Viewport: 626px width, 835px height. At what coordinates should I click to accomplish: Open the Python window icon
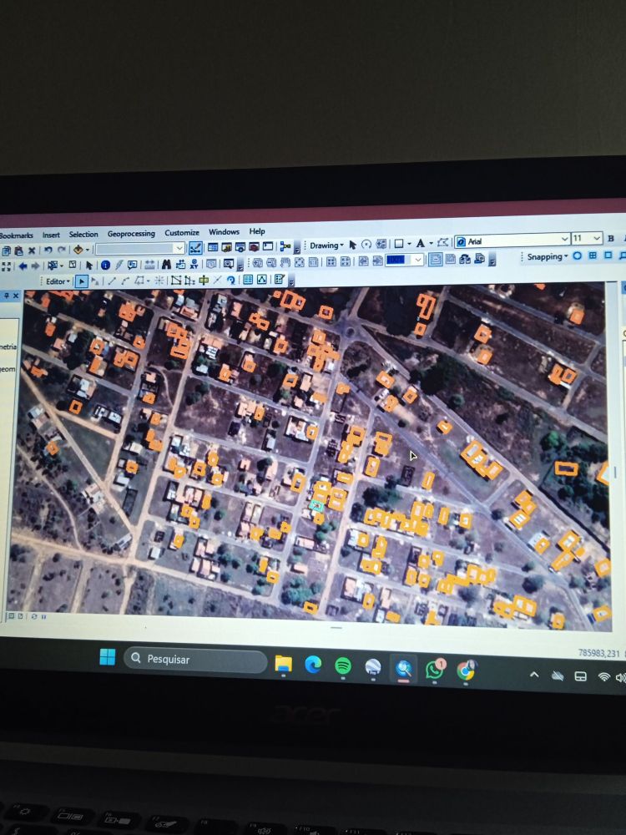pyautogui.click(x=268, y=246)
